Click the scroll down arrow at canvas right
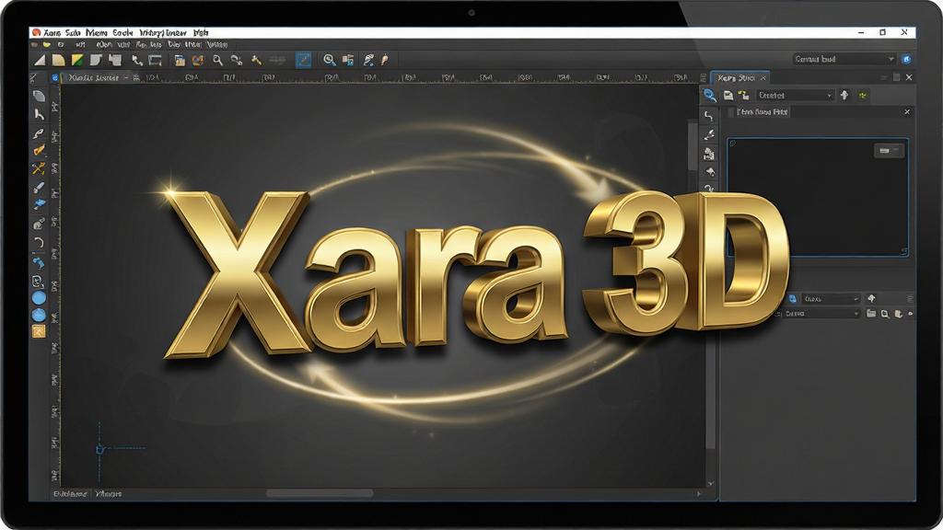The image size is (943, 530). pos(711,484)
